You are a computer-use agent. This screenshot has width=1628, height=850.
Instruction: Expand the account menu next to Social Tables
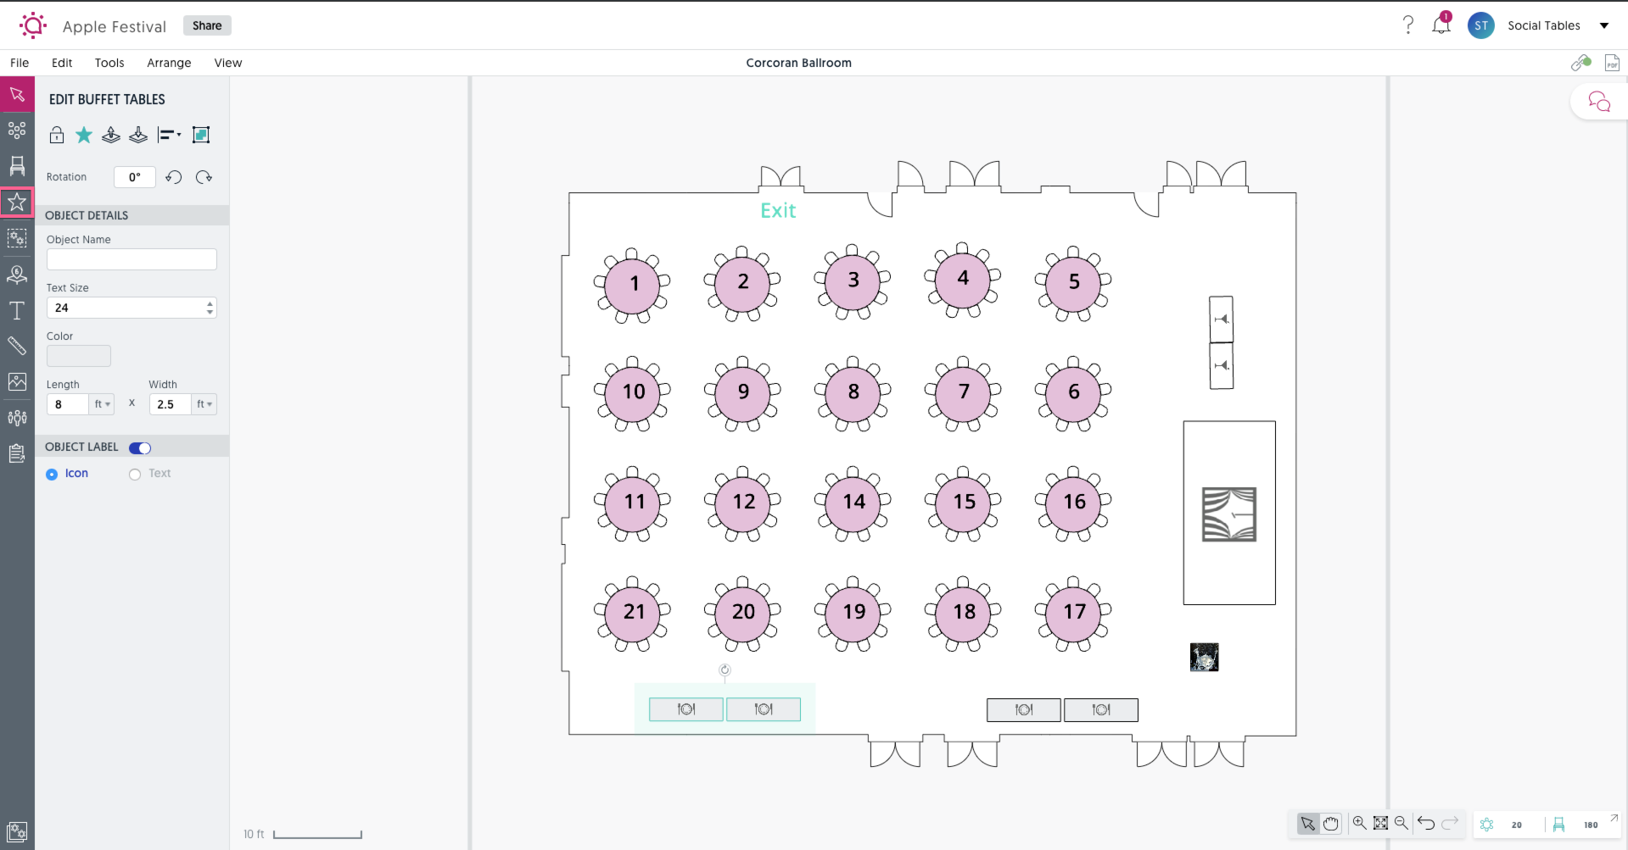tap(1605, 25)
